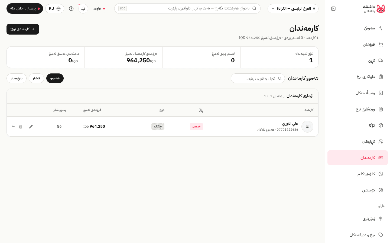The width and height of the screenshot is (390, 243).
Task: Open the notifications bell
Action: click(83, 9)
